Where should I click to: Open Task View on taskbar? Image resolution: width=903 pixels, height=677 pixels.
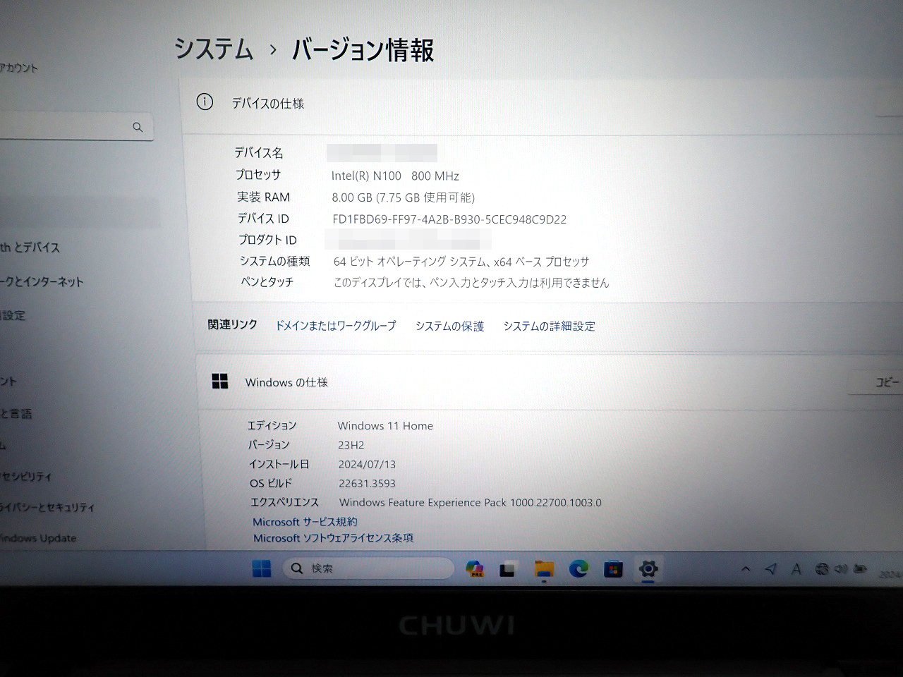click(x=507, y=569)
